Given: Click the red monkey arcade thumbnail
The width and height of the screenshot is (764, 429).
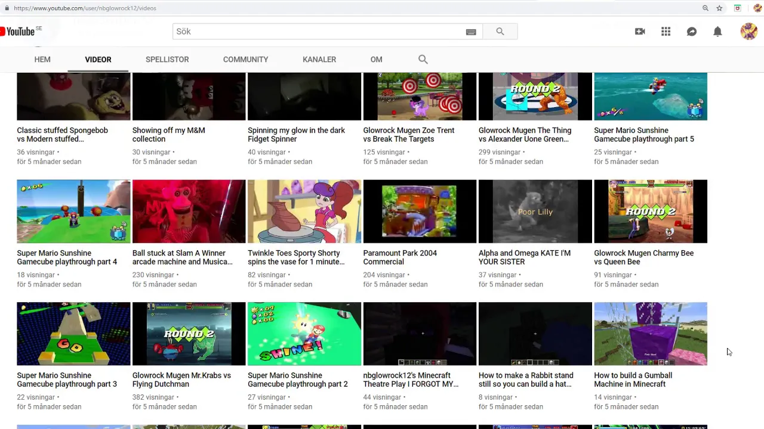Looking at the screenshot, I should (189, 212).
